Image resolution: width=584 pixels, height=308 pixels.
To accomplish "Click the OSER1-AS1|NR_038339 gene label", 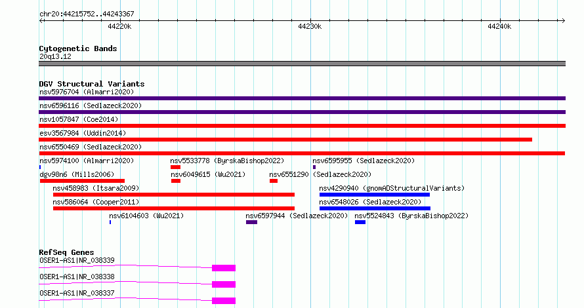I will point(77,260).
